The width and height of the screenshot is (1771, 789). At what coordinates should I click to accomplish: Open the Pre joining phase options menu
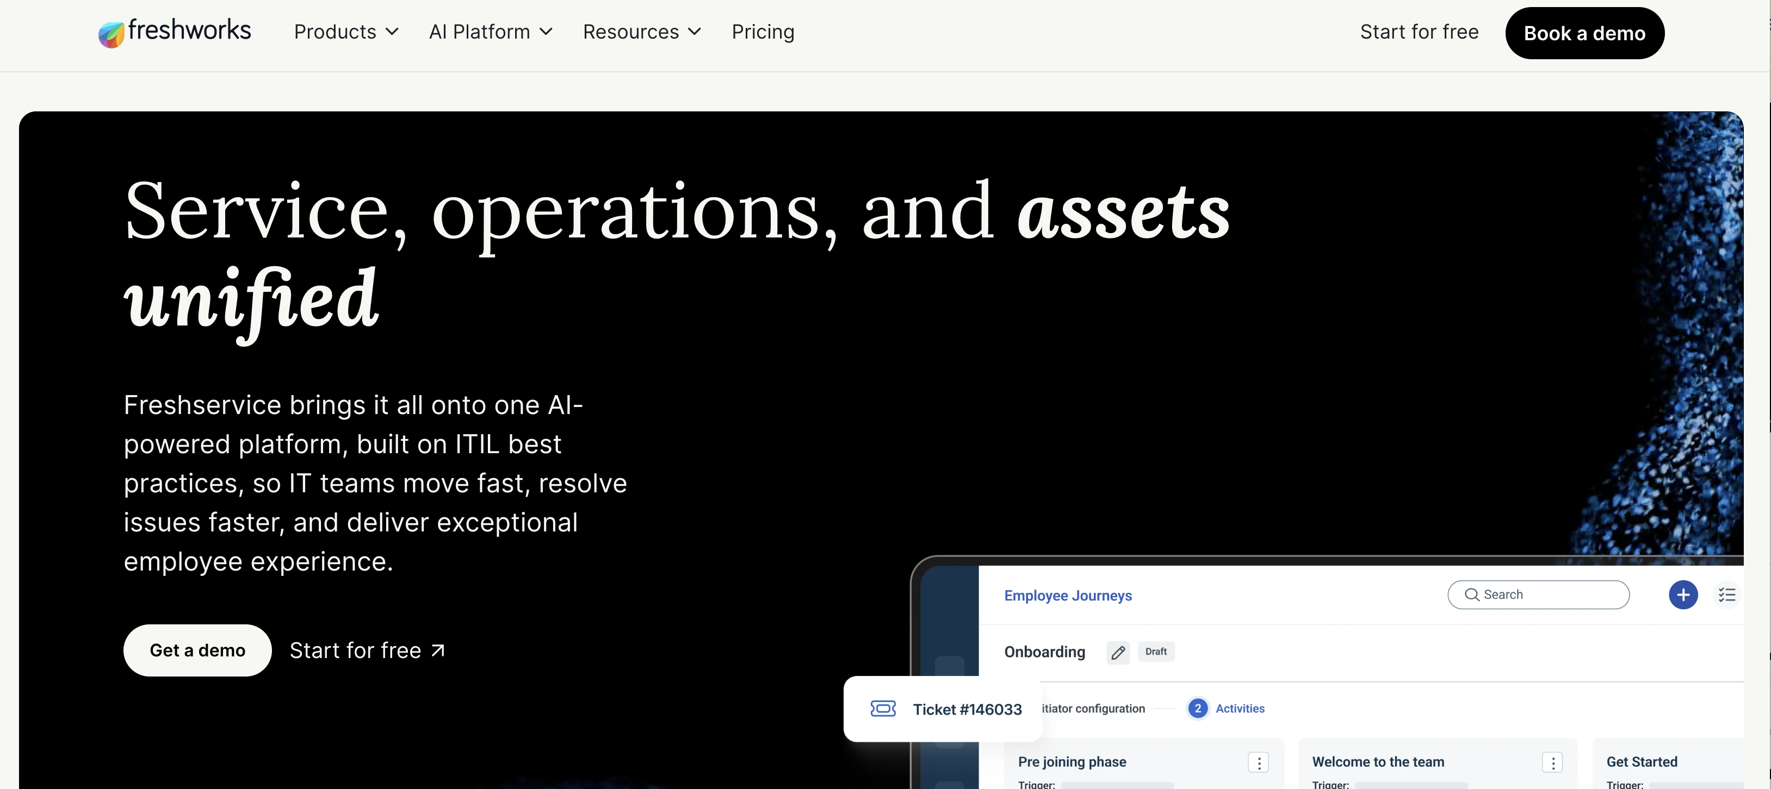1258,762
